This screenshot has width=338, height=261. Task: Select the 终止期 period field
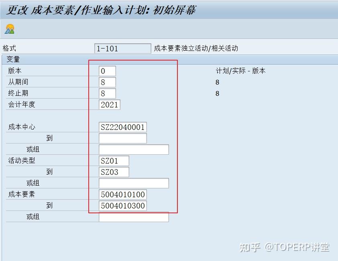[x=108, y=93]
